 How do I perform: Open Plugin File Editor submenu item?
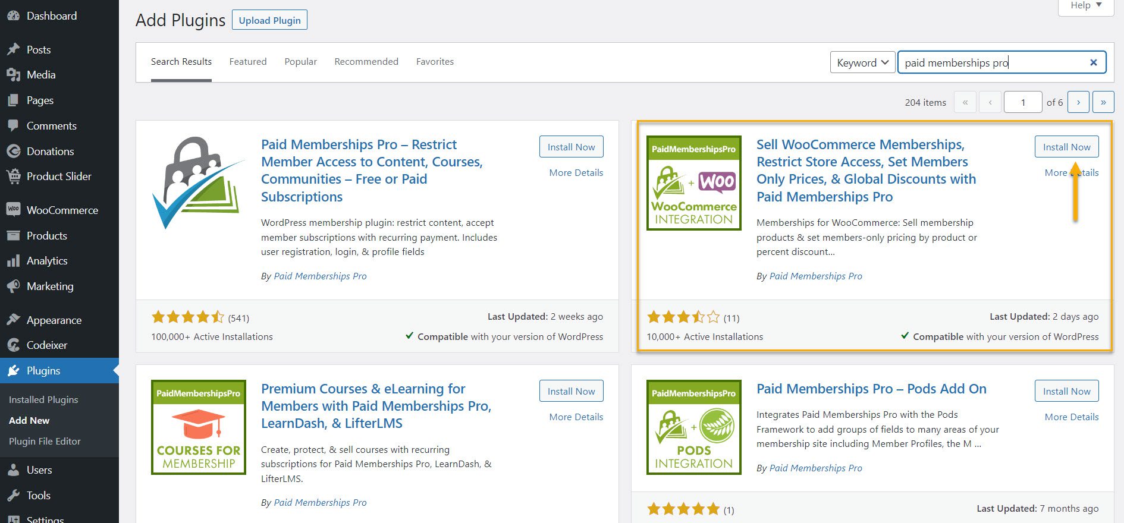click(x=45, y=442)
